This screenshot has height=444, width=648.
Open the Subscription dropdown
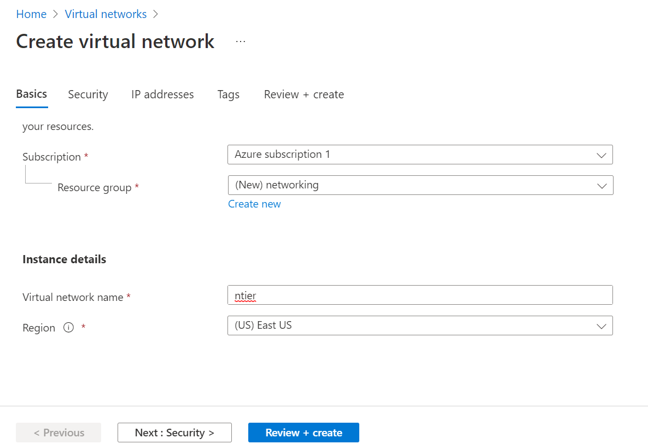click(x=420, y=155)
